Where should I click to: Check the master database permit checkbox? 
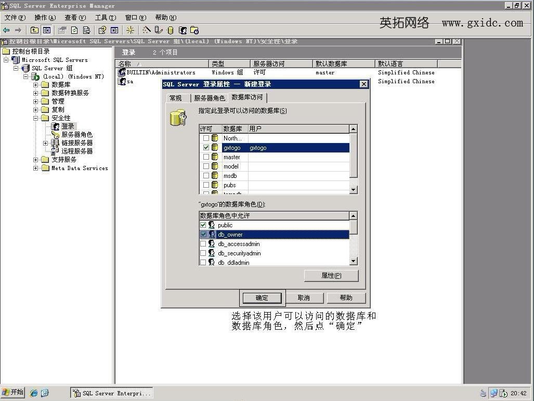coord(206,157)
